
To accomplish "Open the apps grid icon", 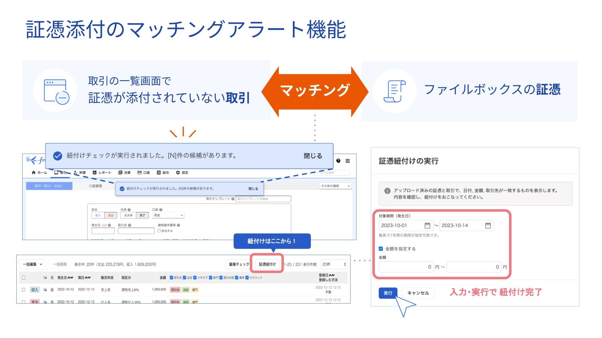I will (x=348, y=161).
